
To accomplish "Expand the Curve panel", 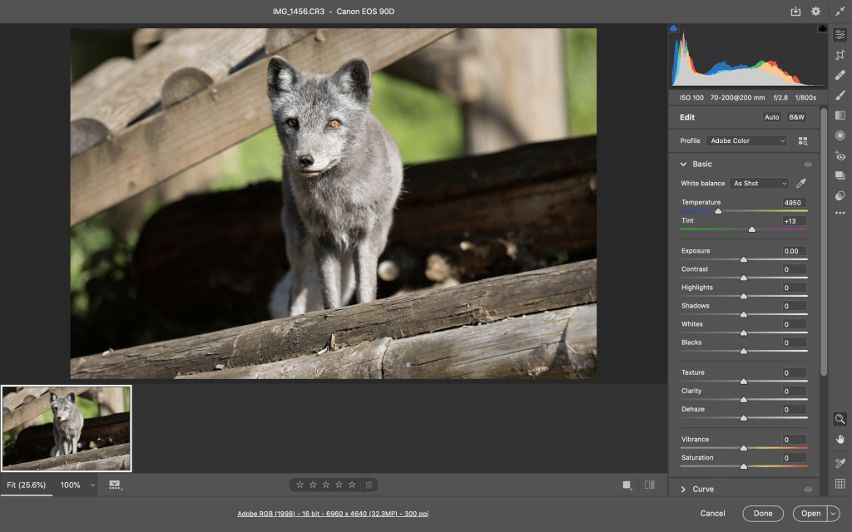I will pyautogui.click(x=683, y=490).
